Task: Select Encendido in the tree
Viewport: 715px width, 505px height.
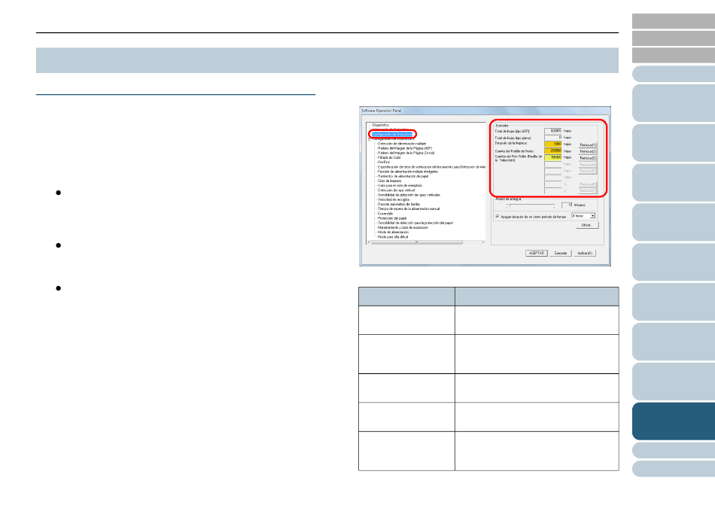Action: click(x=385, y=213)
